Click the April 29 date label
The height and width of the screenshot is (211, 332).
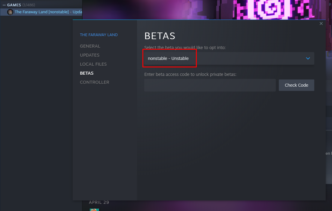pos(99,202)
